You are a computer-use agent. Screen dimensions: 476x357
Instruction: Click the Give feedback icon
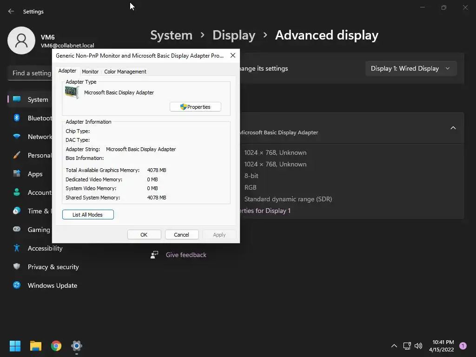154,255
